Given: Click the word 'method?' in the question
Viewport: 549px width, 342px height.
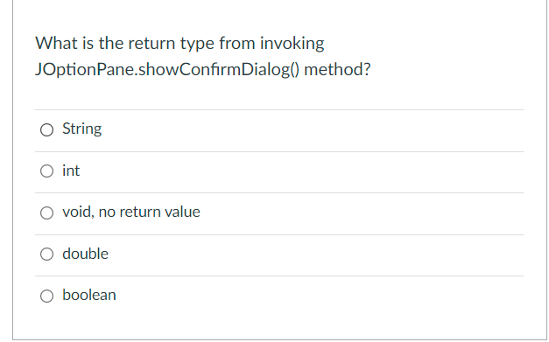Looking at the screenshot, I should [x=337, y=69].
